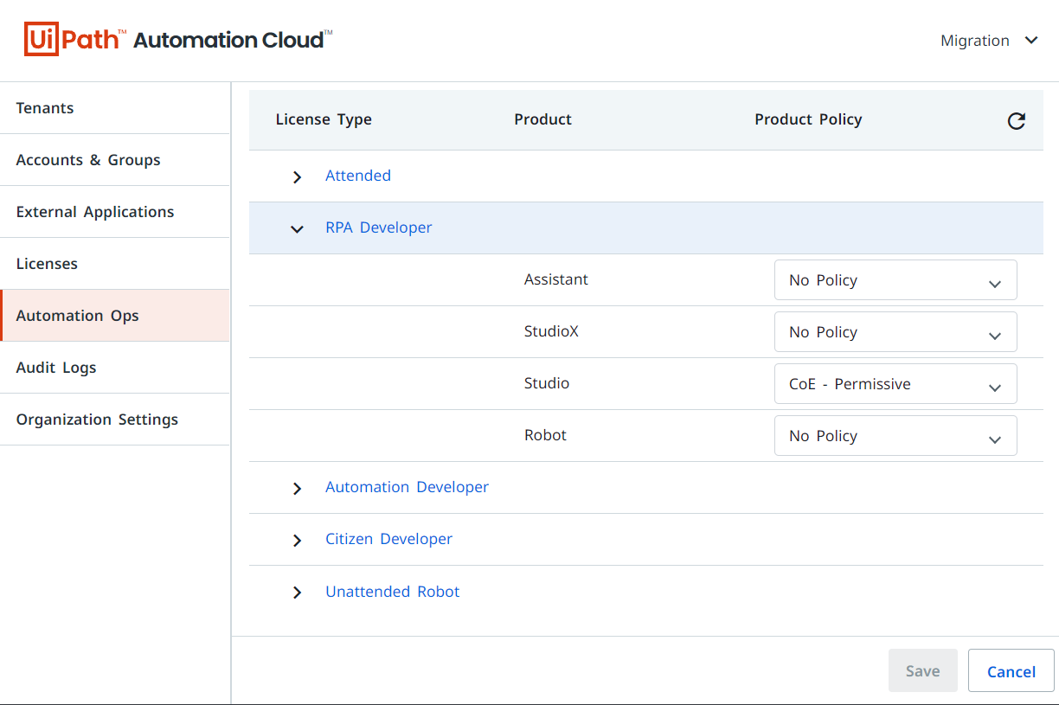Screen dimensions: 1059x705
Task: Click the Unattended Robot link
Action: coord(392,592)
